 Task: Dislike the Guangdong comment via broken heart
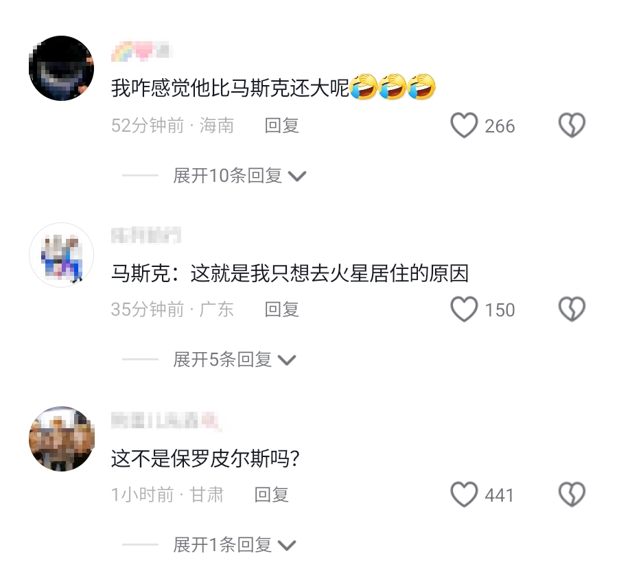[x=572, y=310]
